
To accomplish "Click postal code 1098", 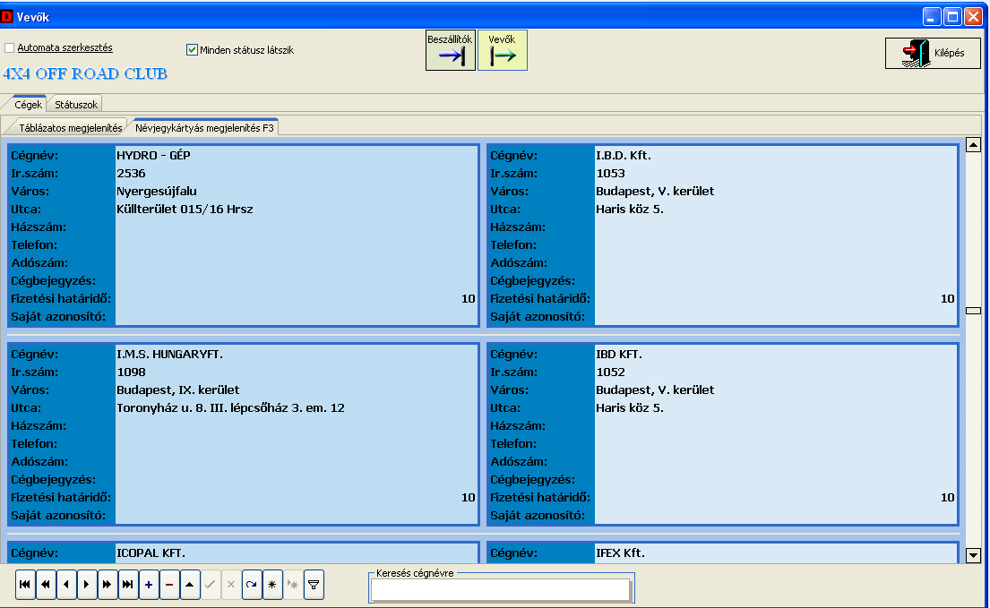I will pyautogui.click(x=131, y=373).
